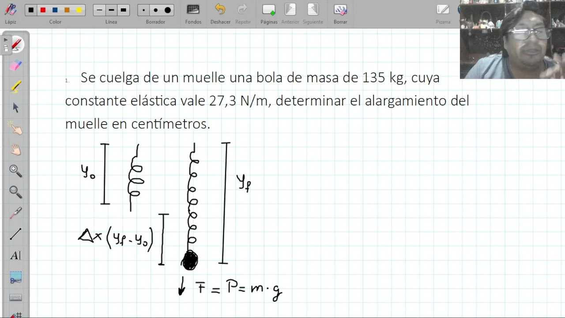Viewport: 565px width, 318px height.
Task: Choose the arrow selection pointer tool
Action: pyautogui.click(x=16, y=107)
